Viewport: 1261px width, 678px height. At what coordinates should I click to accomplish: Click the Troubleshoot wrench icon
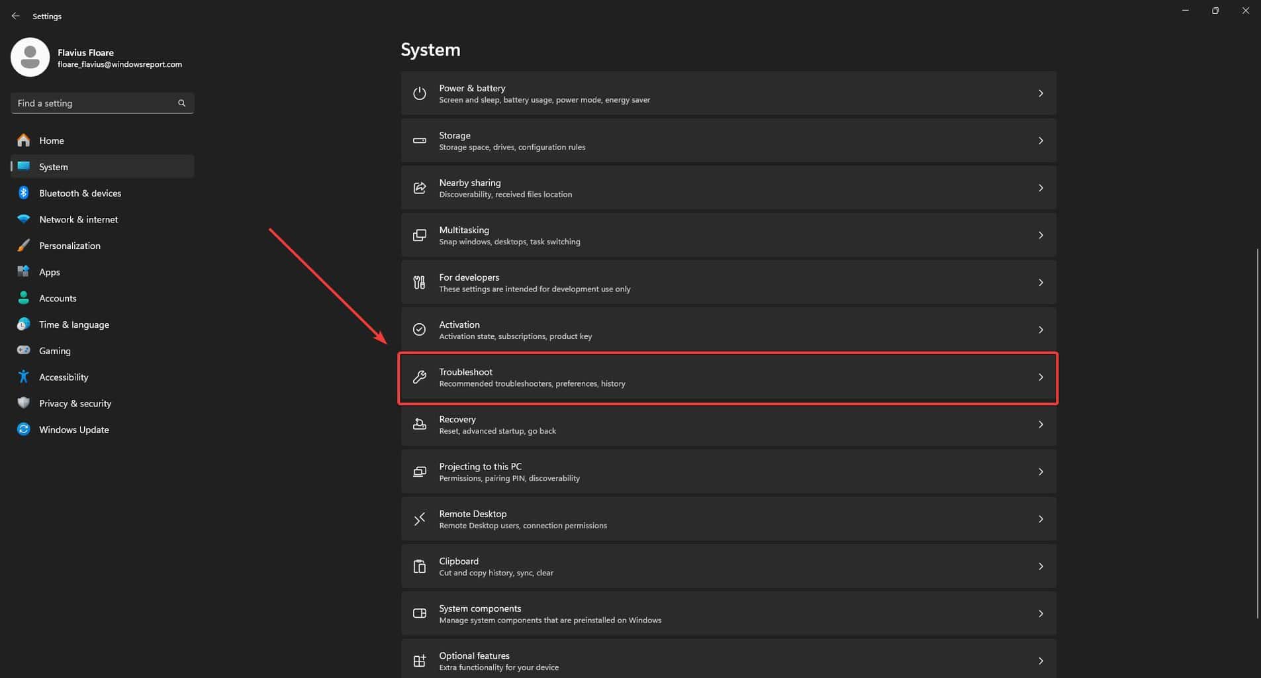point(419,377)
